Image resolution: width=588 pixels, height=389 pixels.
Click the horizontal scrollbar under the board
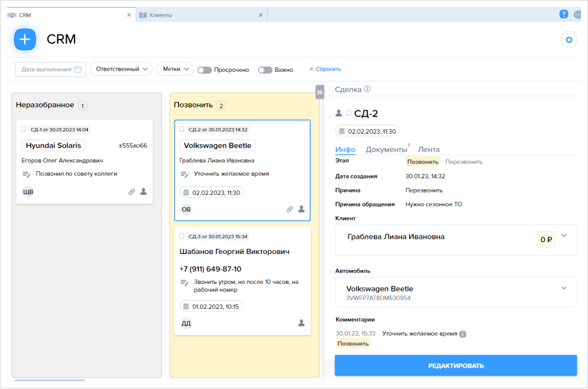[x=50, y=380]
